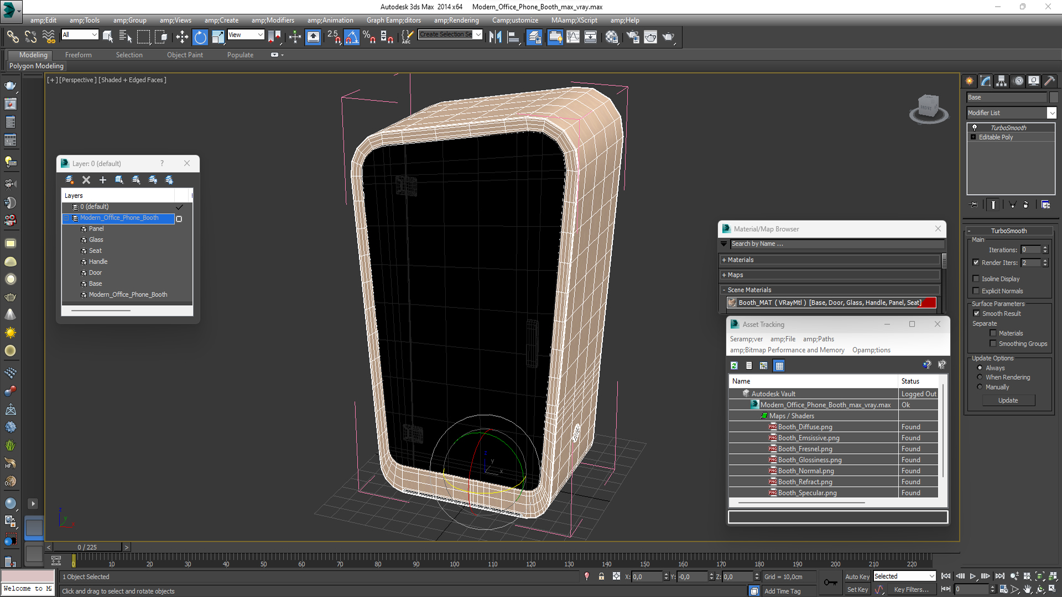The image size is (1062, 597).
Task: Click Update button in TurboSmooth panel
Action: pos(1009,400)
